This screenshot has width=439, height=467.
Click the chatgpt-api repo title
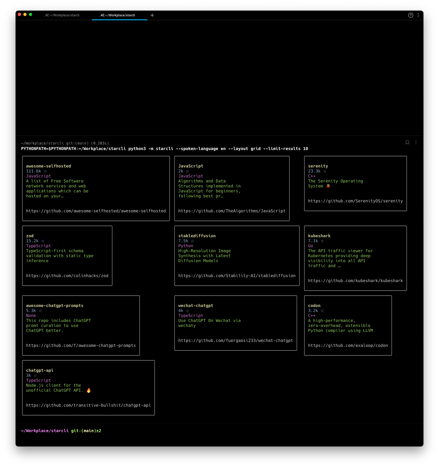(40, 370)
